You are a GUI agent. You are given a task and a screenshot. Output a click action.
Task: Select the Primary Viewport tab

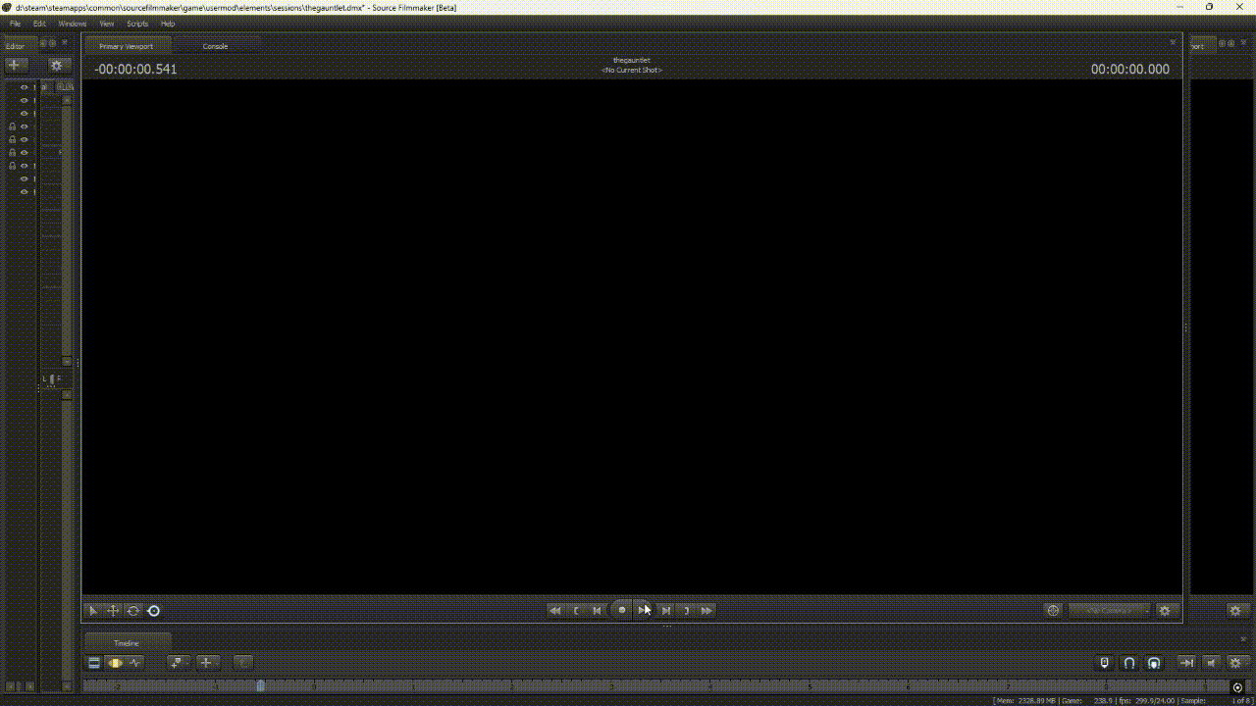pos(127,46)
